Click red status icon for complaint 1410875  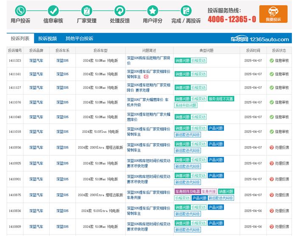[x=272, y=195]
